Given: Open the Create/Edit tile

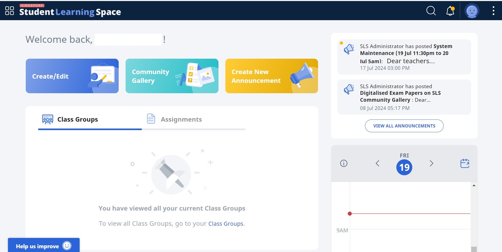Looking at the screenshot, I should coord(72,76).
